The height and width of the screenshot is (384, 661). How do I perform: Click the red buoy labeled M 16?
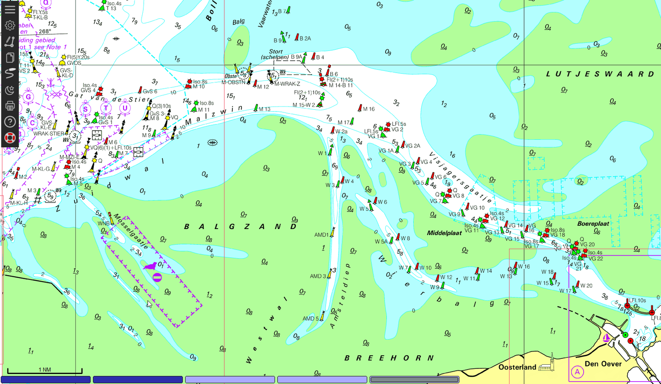(x=360, y=108)
